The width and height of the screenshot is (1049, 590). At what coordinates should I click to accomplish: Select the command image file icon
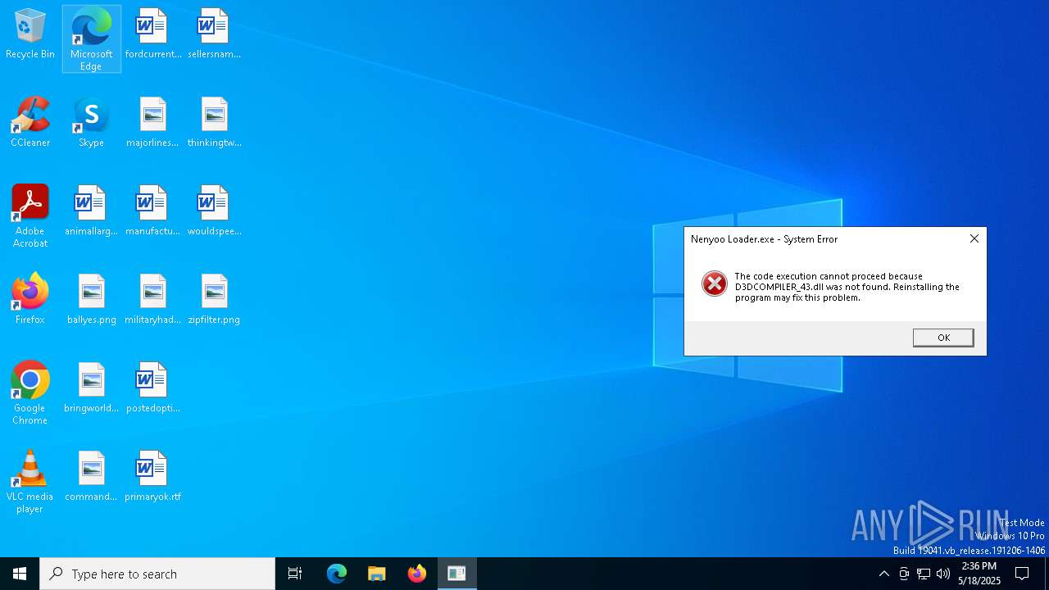coord(91,477)
